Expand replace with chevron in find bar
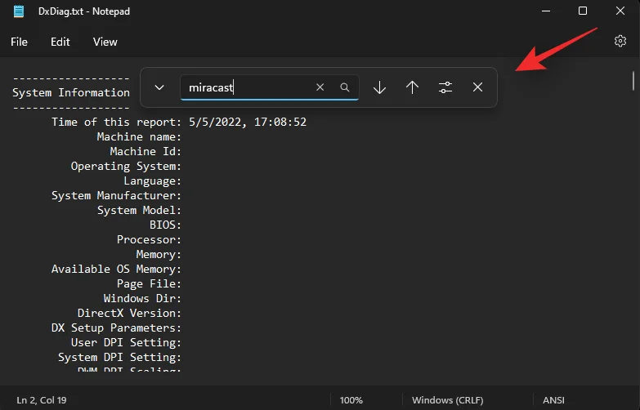640x410 pixels. [159, 87]
